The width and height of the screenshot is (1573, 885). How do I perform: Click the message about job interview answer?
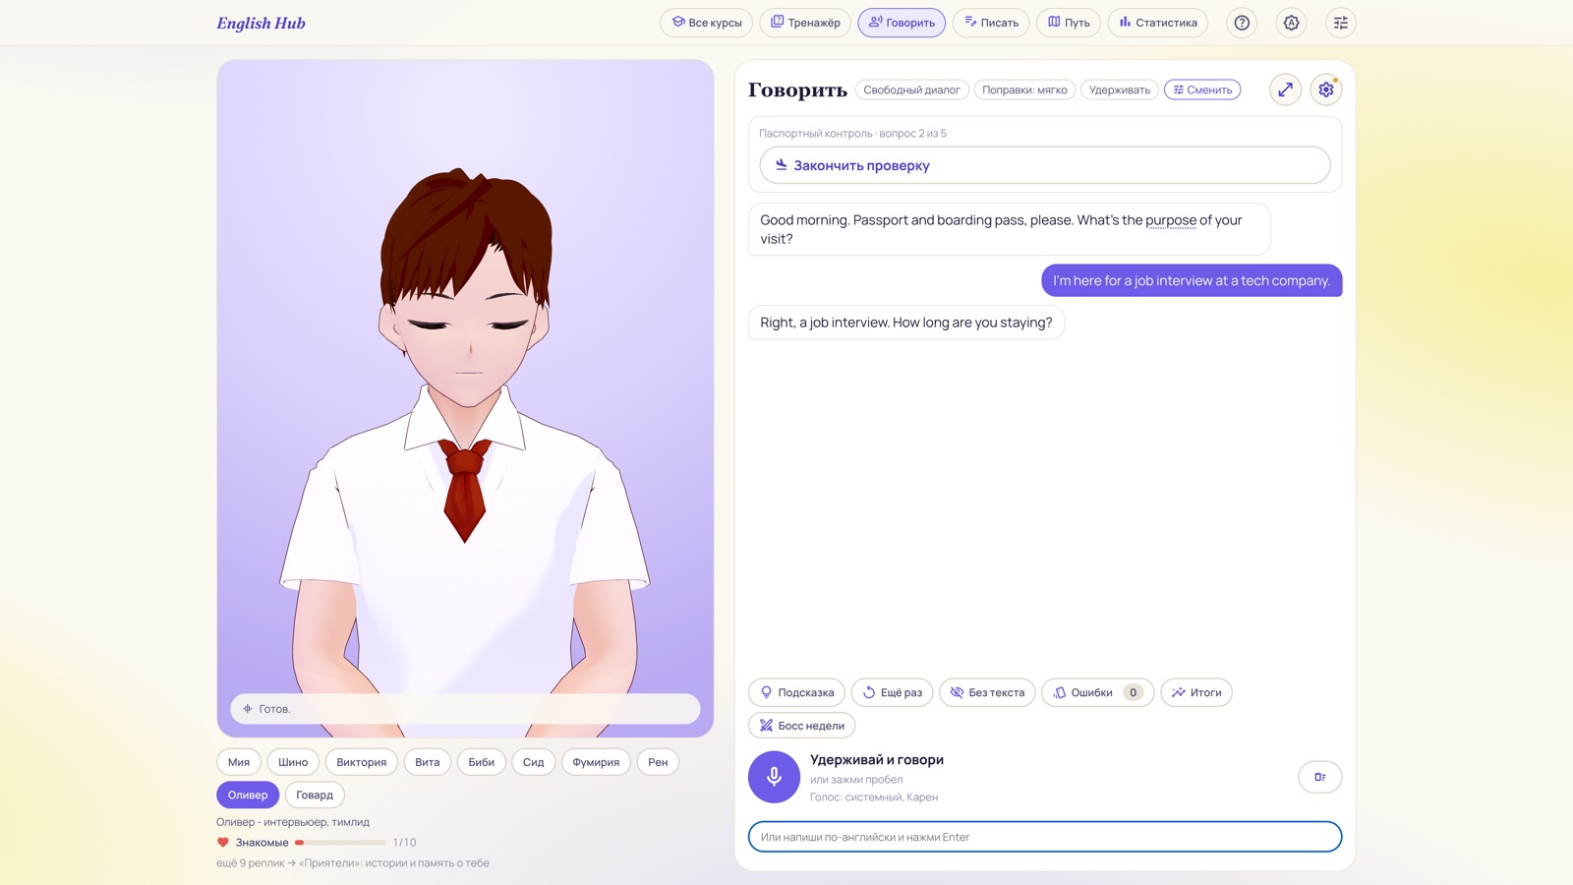coord(1192,280)
